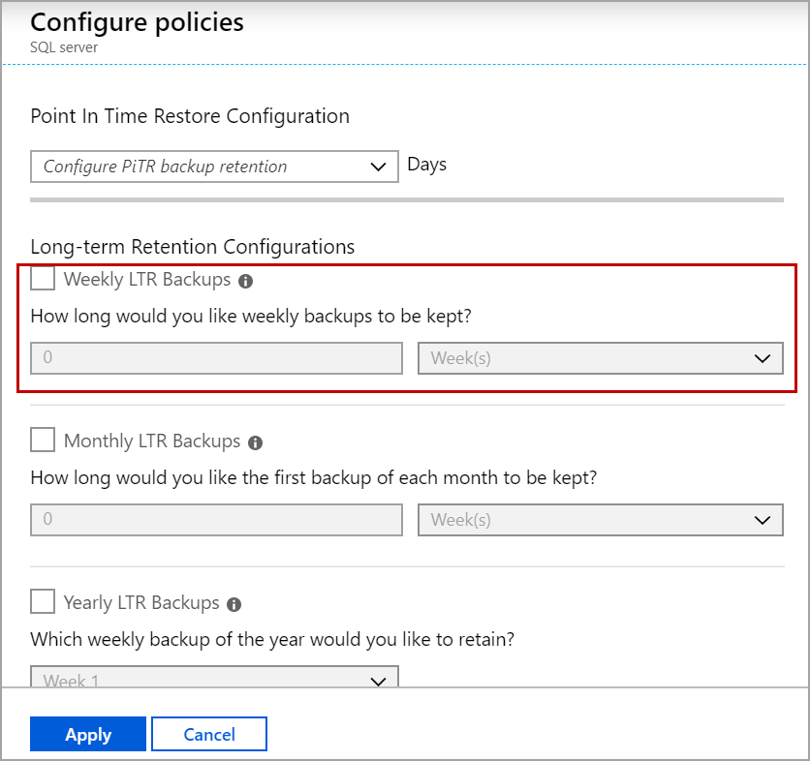Click the Cancel button
Image resolution: width=810 pixels, height=761 pixels.
(209, 735)
